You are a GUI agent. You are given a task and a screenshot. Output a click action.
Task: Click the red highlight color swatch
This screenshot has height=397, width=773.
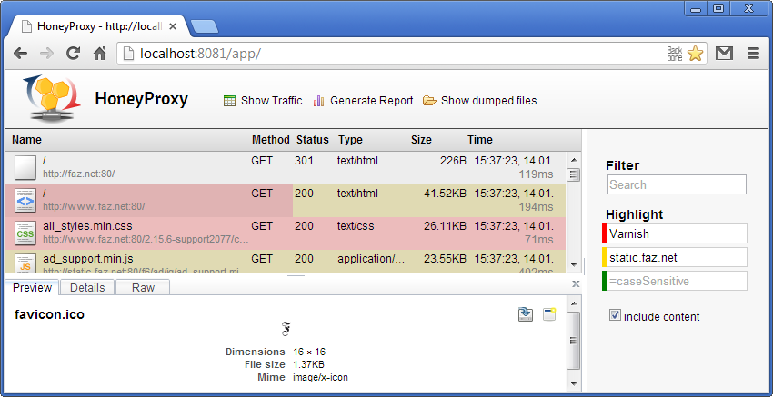point(605,233)
